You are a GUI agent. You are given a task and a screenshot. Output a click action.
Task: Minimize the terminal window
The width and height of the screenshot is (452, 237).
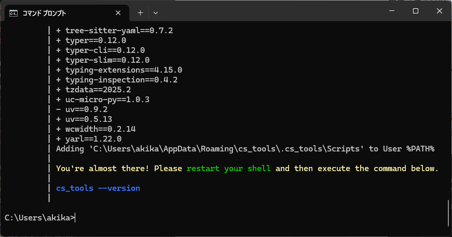(x=392, y=11)
